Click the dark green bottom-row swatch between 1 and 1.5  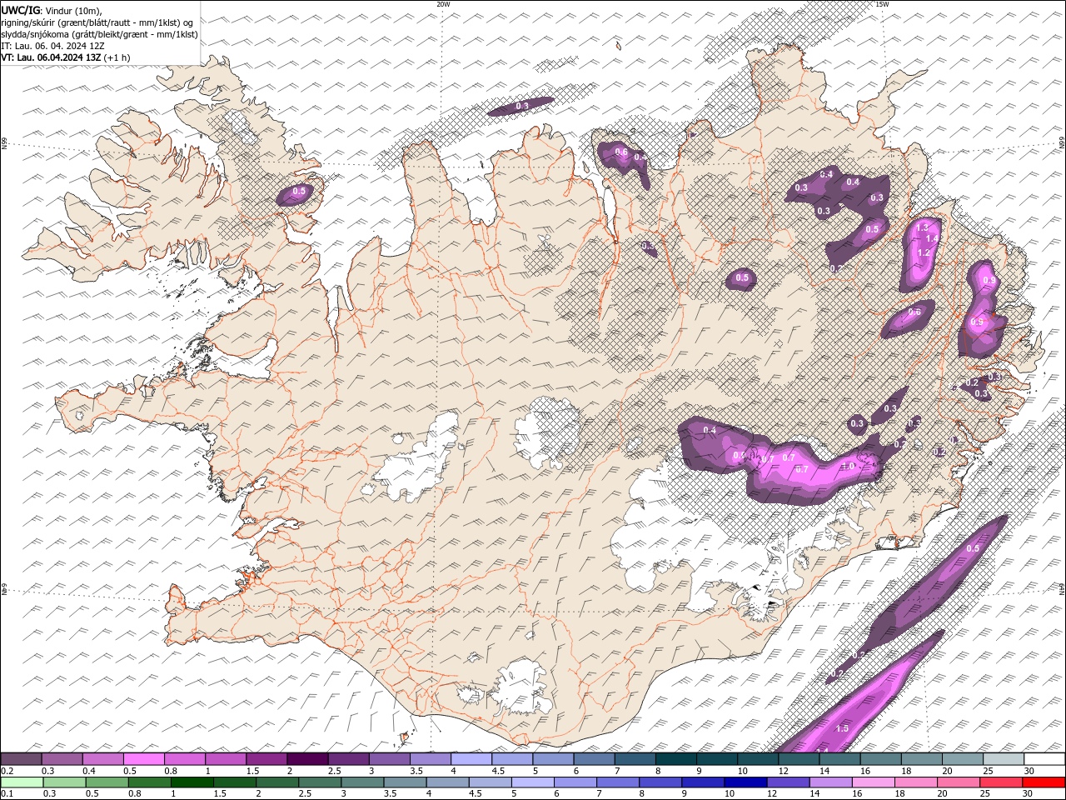tap(192, 782)
